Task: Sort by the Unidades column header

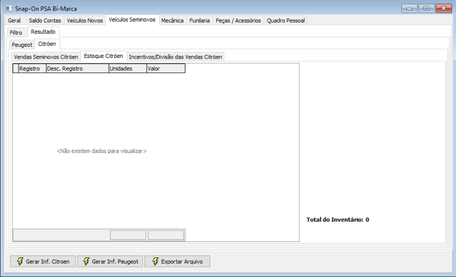Action: (128, 68)
